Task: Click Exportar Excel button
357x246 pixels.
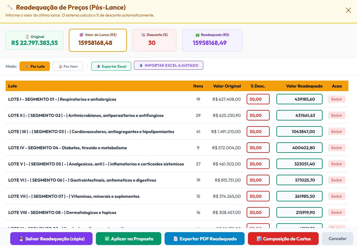Action: point(111,66)
